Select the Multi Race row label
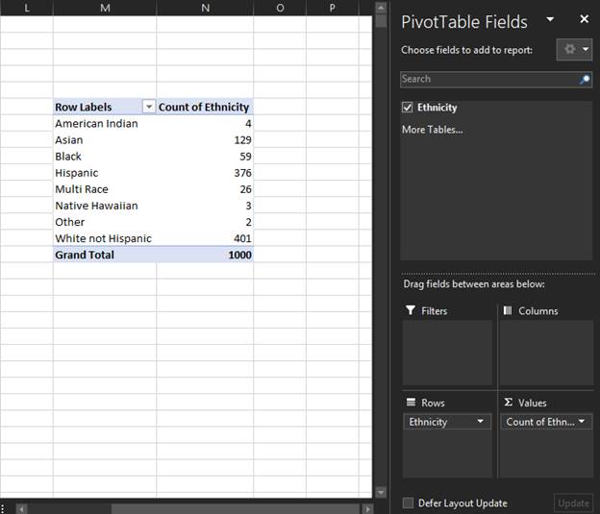 105,189
